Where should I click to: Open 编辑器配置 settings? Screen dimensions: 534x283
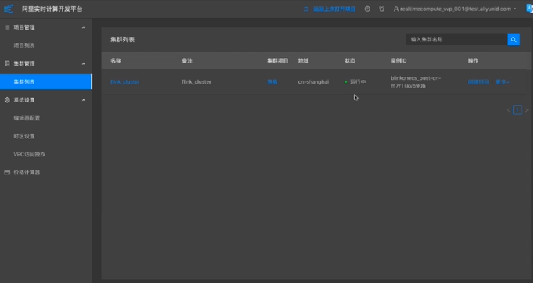click(27, 118)
